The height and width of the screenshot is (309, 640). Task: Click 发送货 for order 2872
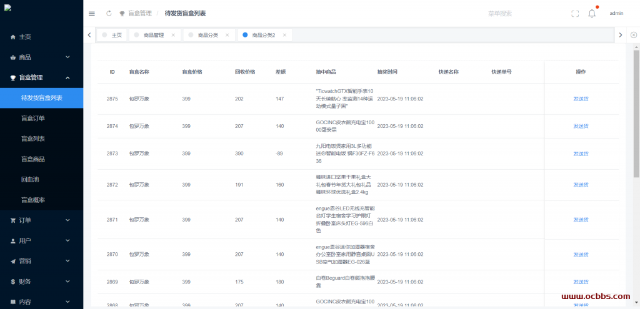pyautogui.click(x=581, y=185)
